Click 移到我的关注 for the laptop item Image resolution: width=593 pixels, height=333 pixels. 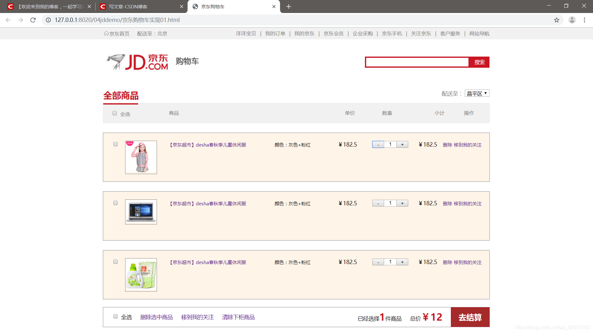468,203
